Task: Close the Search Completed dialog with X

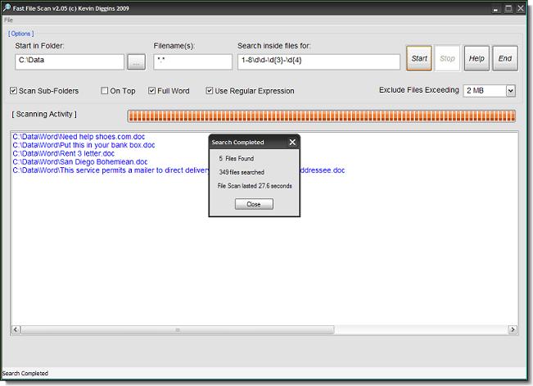Action: [x=292, y=142]
